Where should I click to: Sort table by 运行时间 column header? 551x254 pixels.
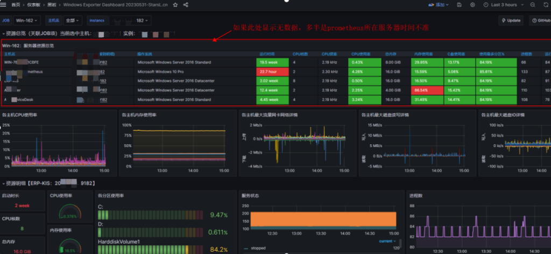pos(267,54)
